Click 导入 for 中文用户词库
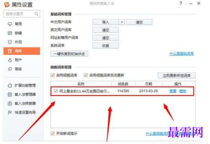 [x=105, y=22]
